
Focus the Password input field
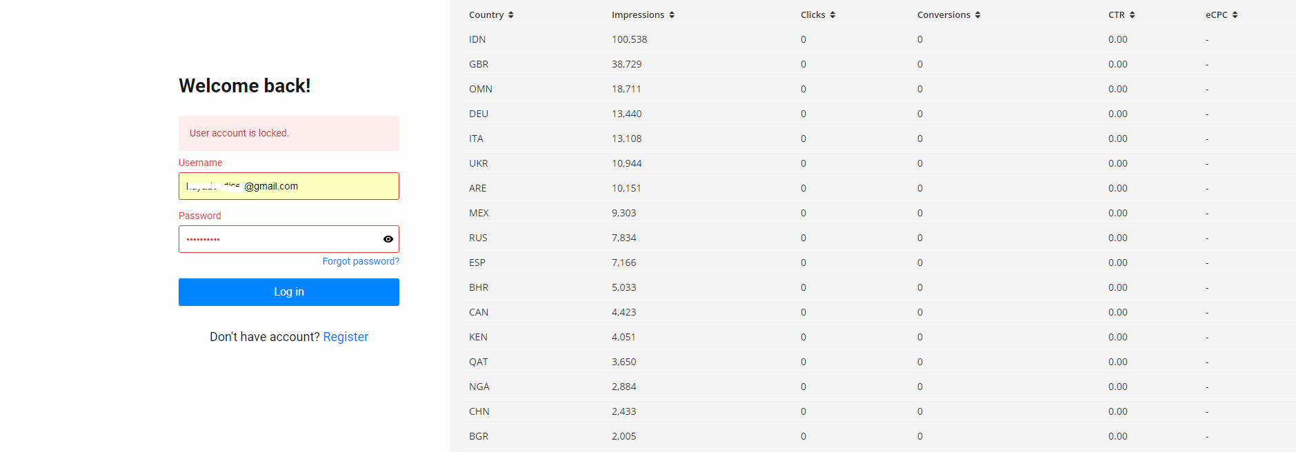pos(279,239)
